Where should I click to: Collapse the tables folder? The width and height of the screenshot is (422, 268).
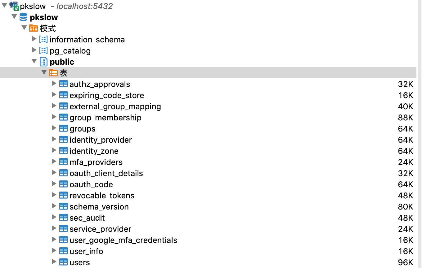point(44,73)
